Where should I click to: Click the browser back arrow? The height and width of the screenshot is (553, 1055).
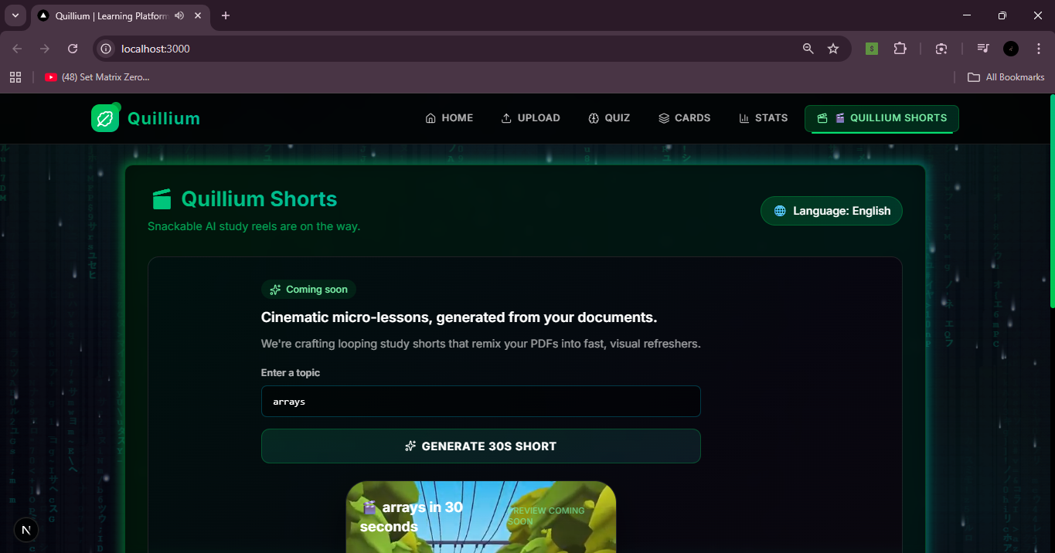17,49
